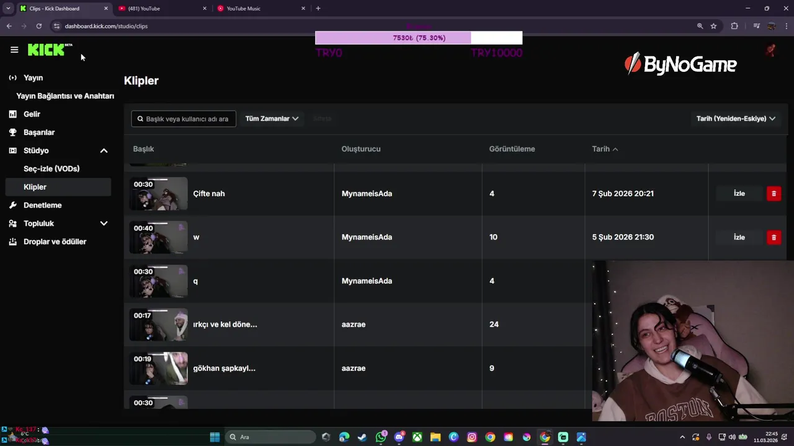The image size is (794, 446).
Task: Open thumbnail of ırkçı ve kel clip
Action: [158, 325]
